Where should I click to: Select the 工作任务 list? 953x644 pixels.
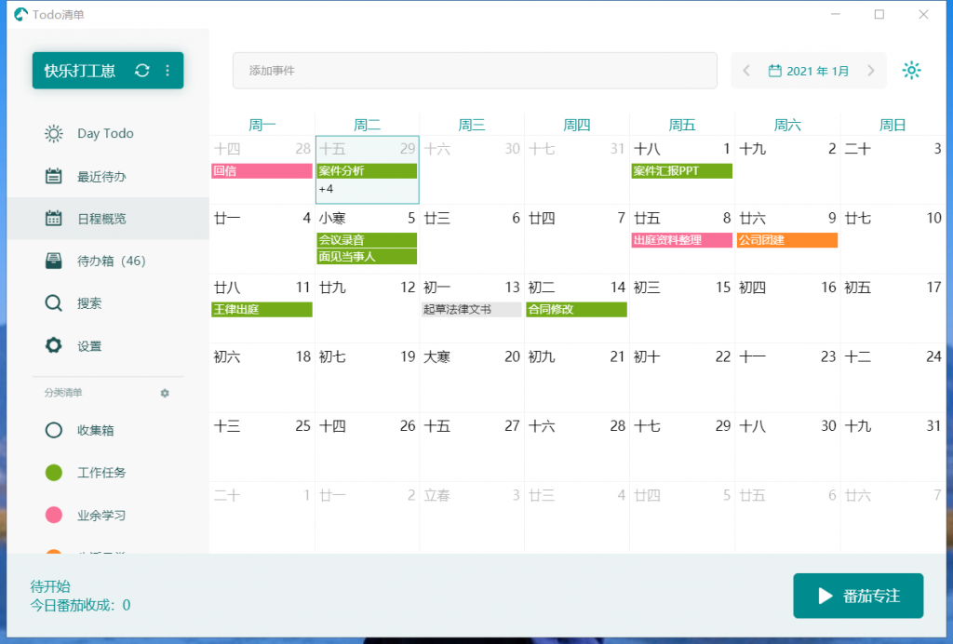click(x=108, y=473)
